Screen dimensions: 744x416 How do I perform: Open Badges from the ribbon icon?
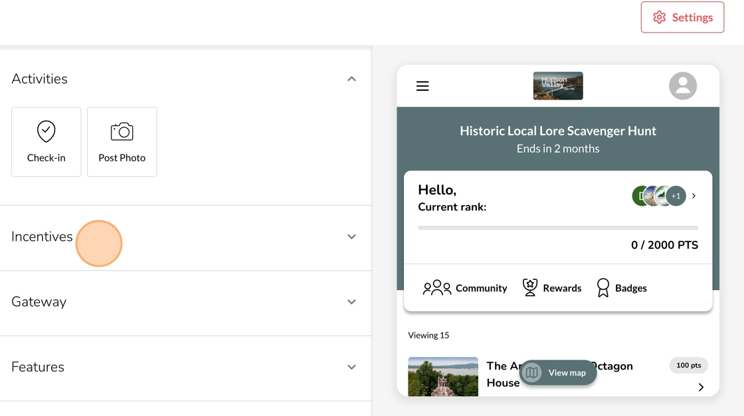pyautogui.click(x=603, y=288)
